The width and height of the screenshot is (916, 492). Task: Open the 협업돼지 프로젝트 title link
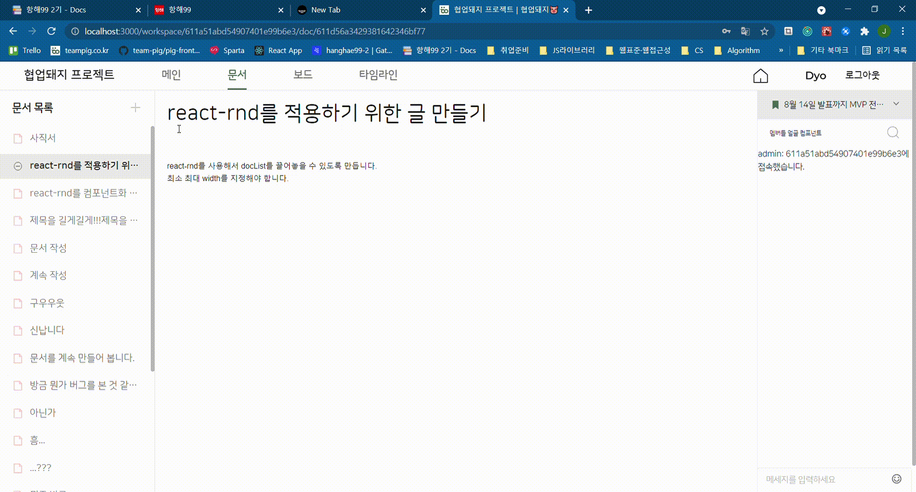click(69, 75)
